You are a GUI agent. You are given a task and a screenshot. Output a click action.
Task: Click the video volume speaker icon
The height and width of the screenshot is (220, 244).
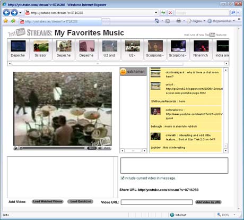coord(100,148)
